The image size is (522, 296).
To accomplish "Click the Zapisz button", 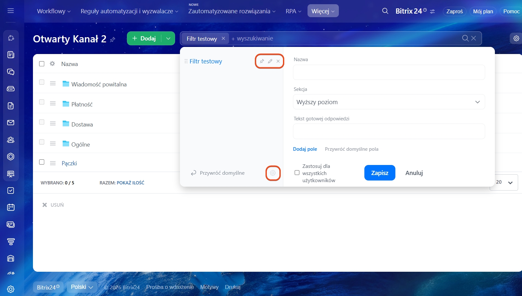I will point(380,173).
